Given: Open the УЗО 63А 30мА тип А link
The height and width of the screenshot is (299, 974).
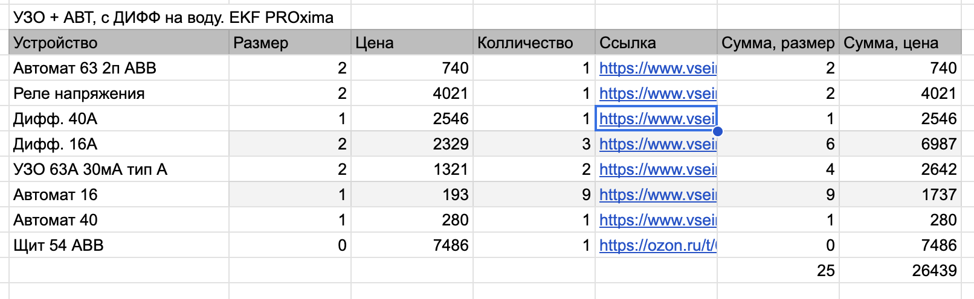Looking at the screenshot, I should [657, 169].
